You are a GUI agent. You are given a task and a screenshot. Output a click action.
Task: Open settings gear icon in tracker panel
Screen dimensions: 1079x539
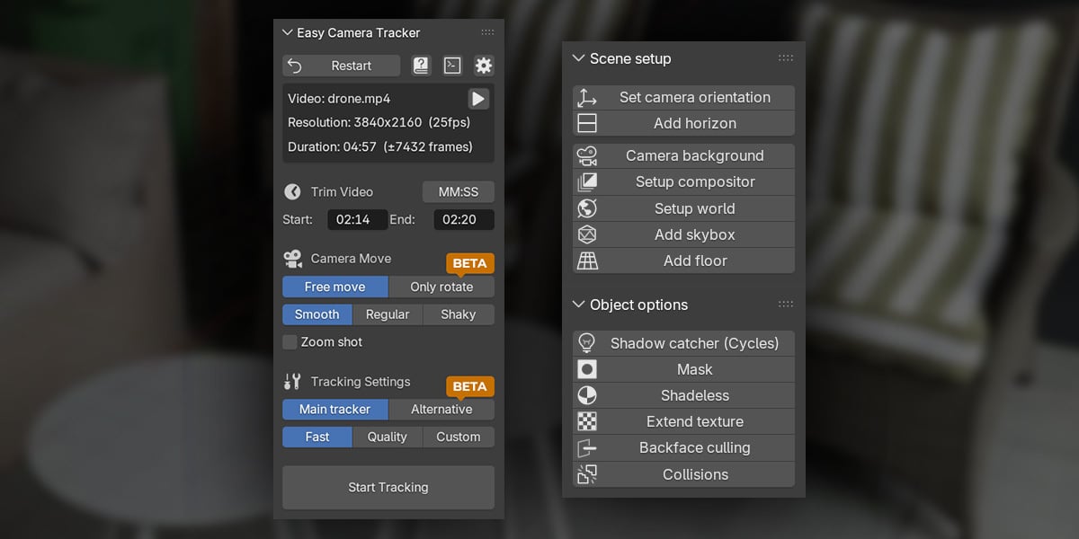click(484, 66)
